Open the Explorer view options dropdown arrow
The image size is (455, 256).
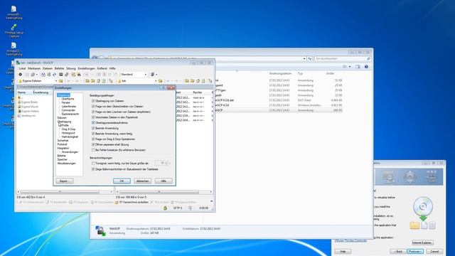tap(350, 67)
